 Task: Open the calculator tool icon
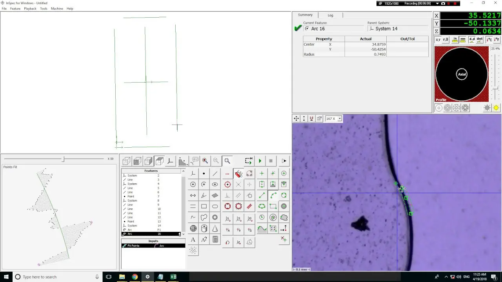[215, 239]
